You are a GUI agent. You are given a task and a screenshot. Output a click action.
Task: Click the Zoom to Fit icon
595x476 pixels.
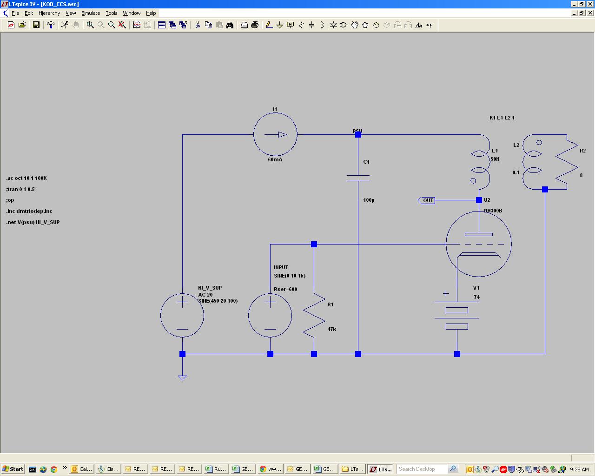pyautogui.click(x=122, y=25)
